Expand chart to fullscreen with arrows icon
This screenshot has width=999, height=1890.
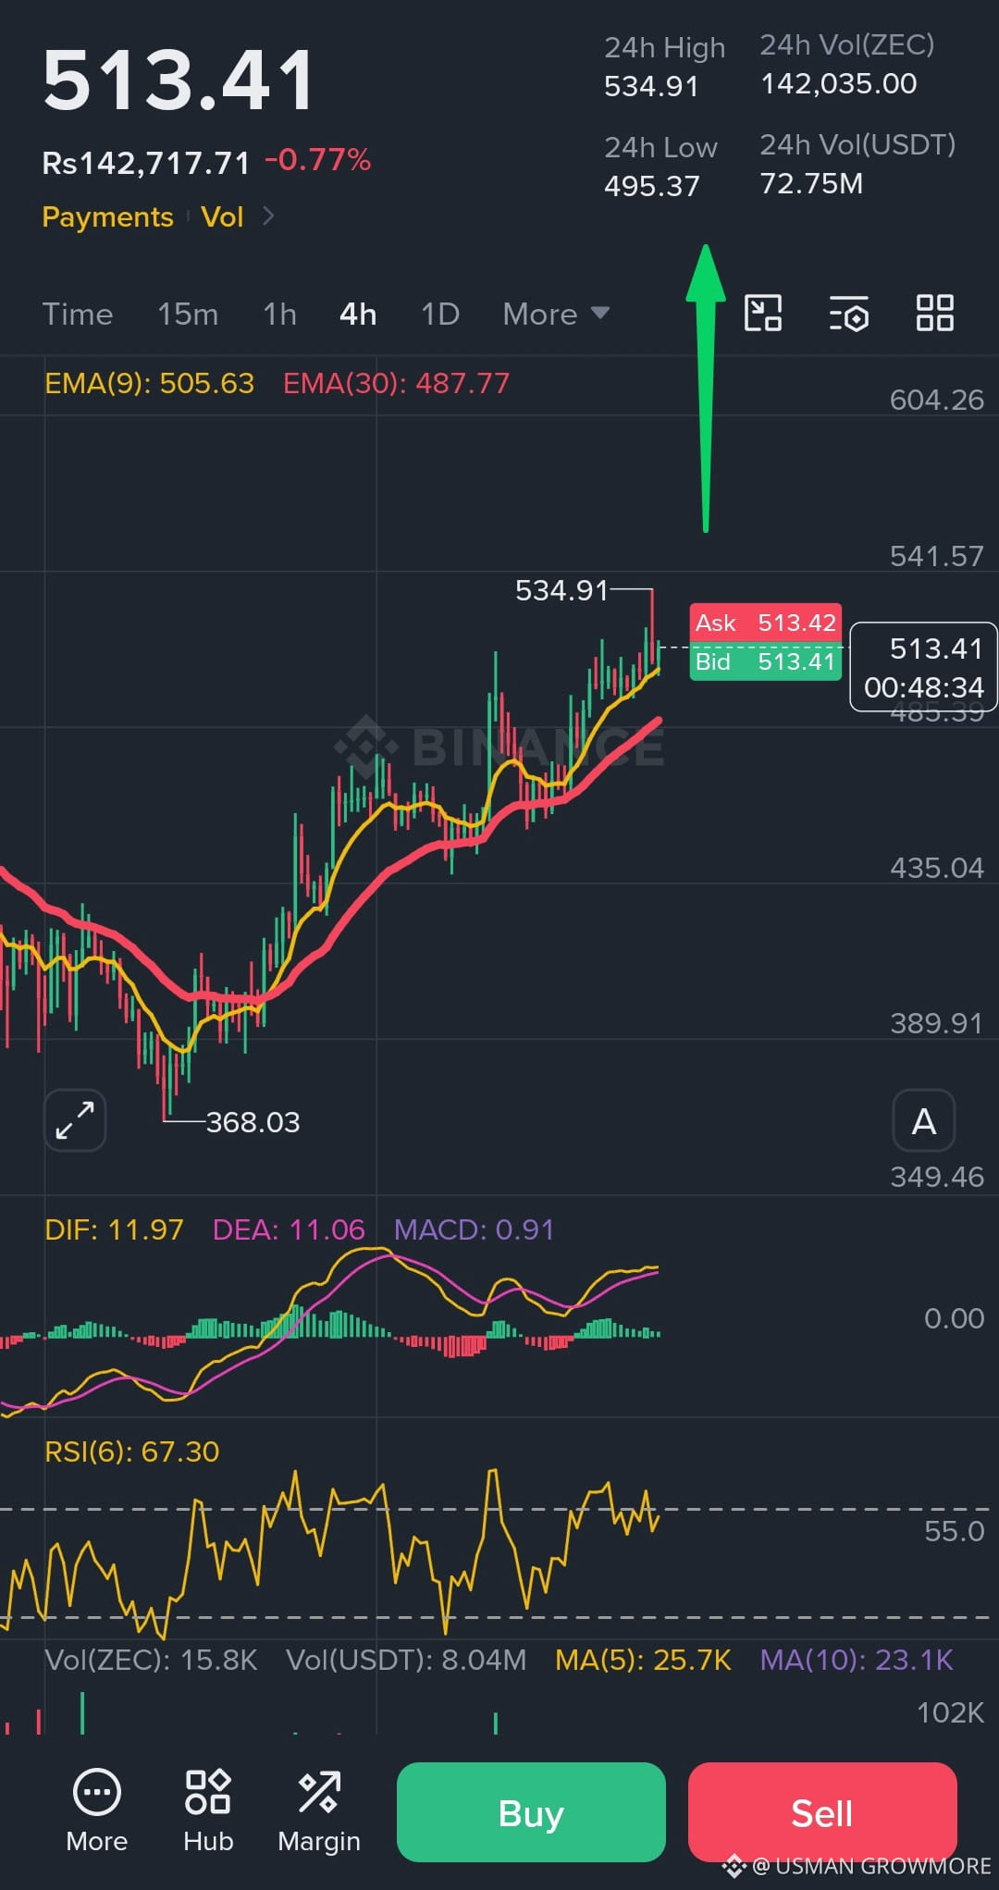click(x=75, y=1120)
